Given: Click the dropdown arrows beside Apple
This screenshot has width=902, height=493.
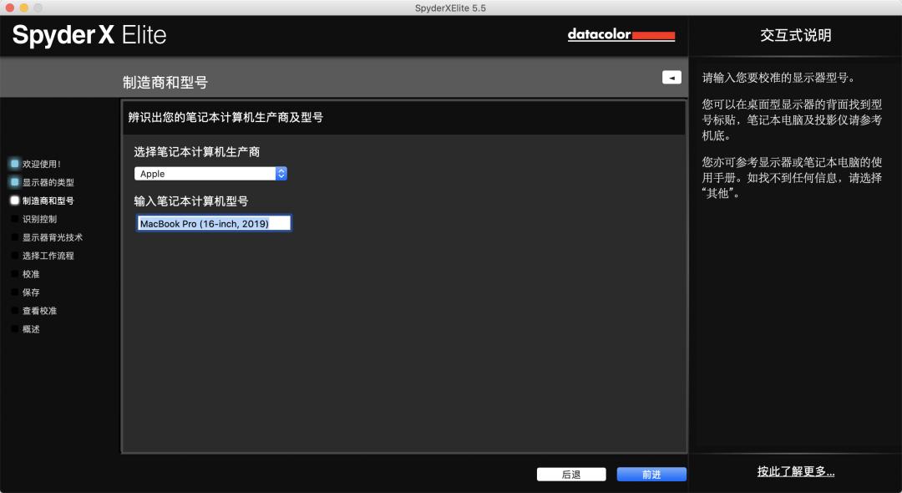Looking at the screenshot, I should click(281, 174).
